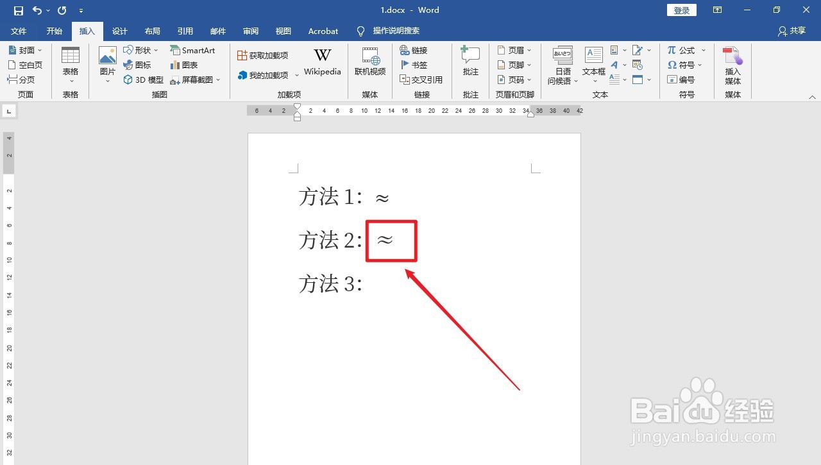Click the 登录 sign-in button
821x465 pixels.
click(682, 10)
